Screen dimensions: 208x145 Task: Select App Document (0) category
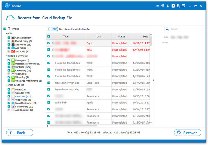(x=24, y=110)
